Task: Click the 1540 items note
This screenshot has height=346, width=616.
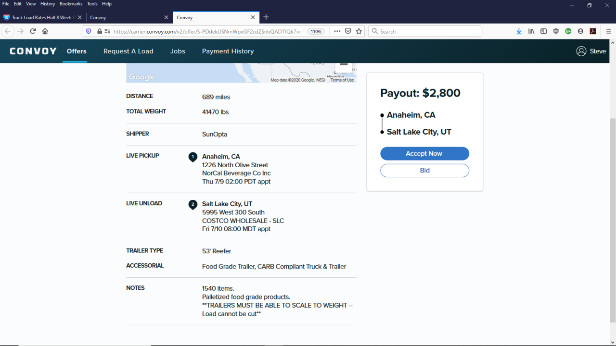Action: tap(218, 288)
